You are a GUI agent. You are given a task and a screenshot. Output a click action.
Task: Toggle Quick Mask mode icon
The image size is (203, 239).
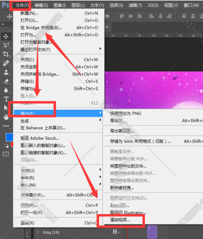tap(6, 154)
